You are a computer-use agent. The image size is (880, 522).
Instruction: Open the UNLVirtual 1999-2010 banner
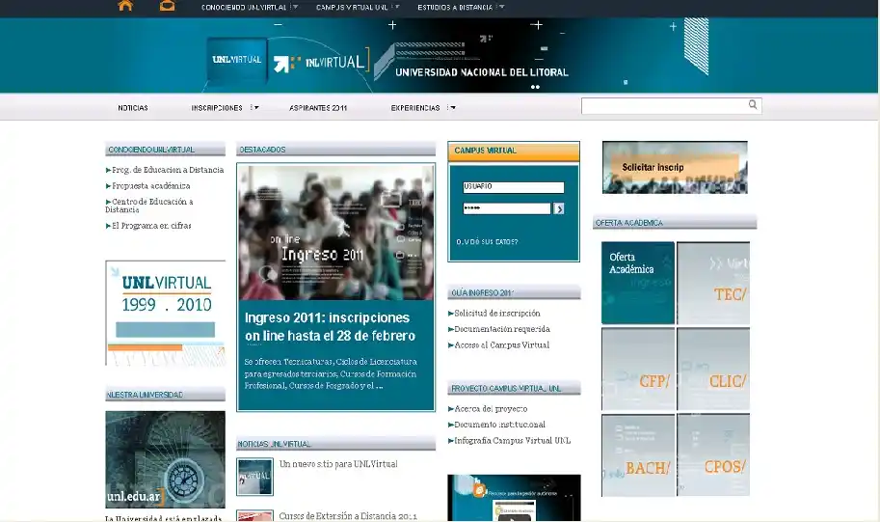(165, 313)
